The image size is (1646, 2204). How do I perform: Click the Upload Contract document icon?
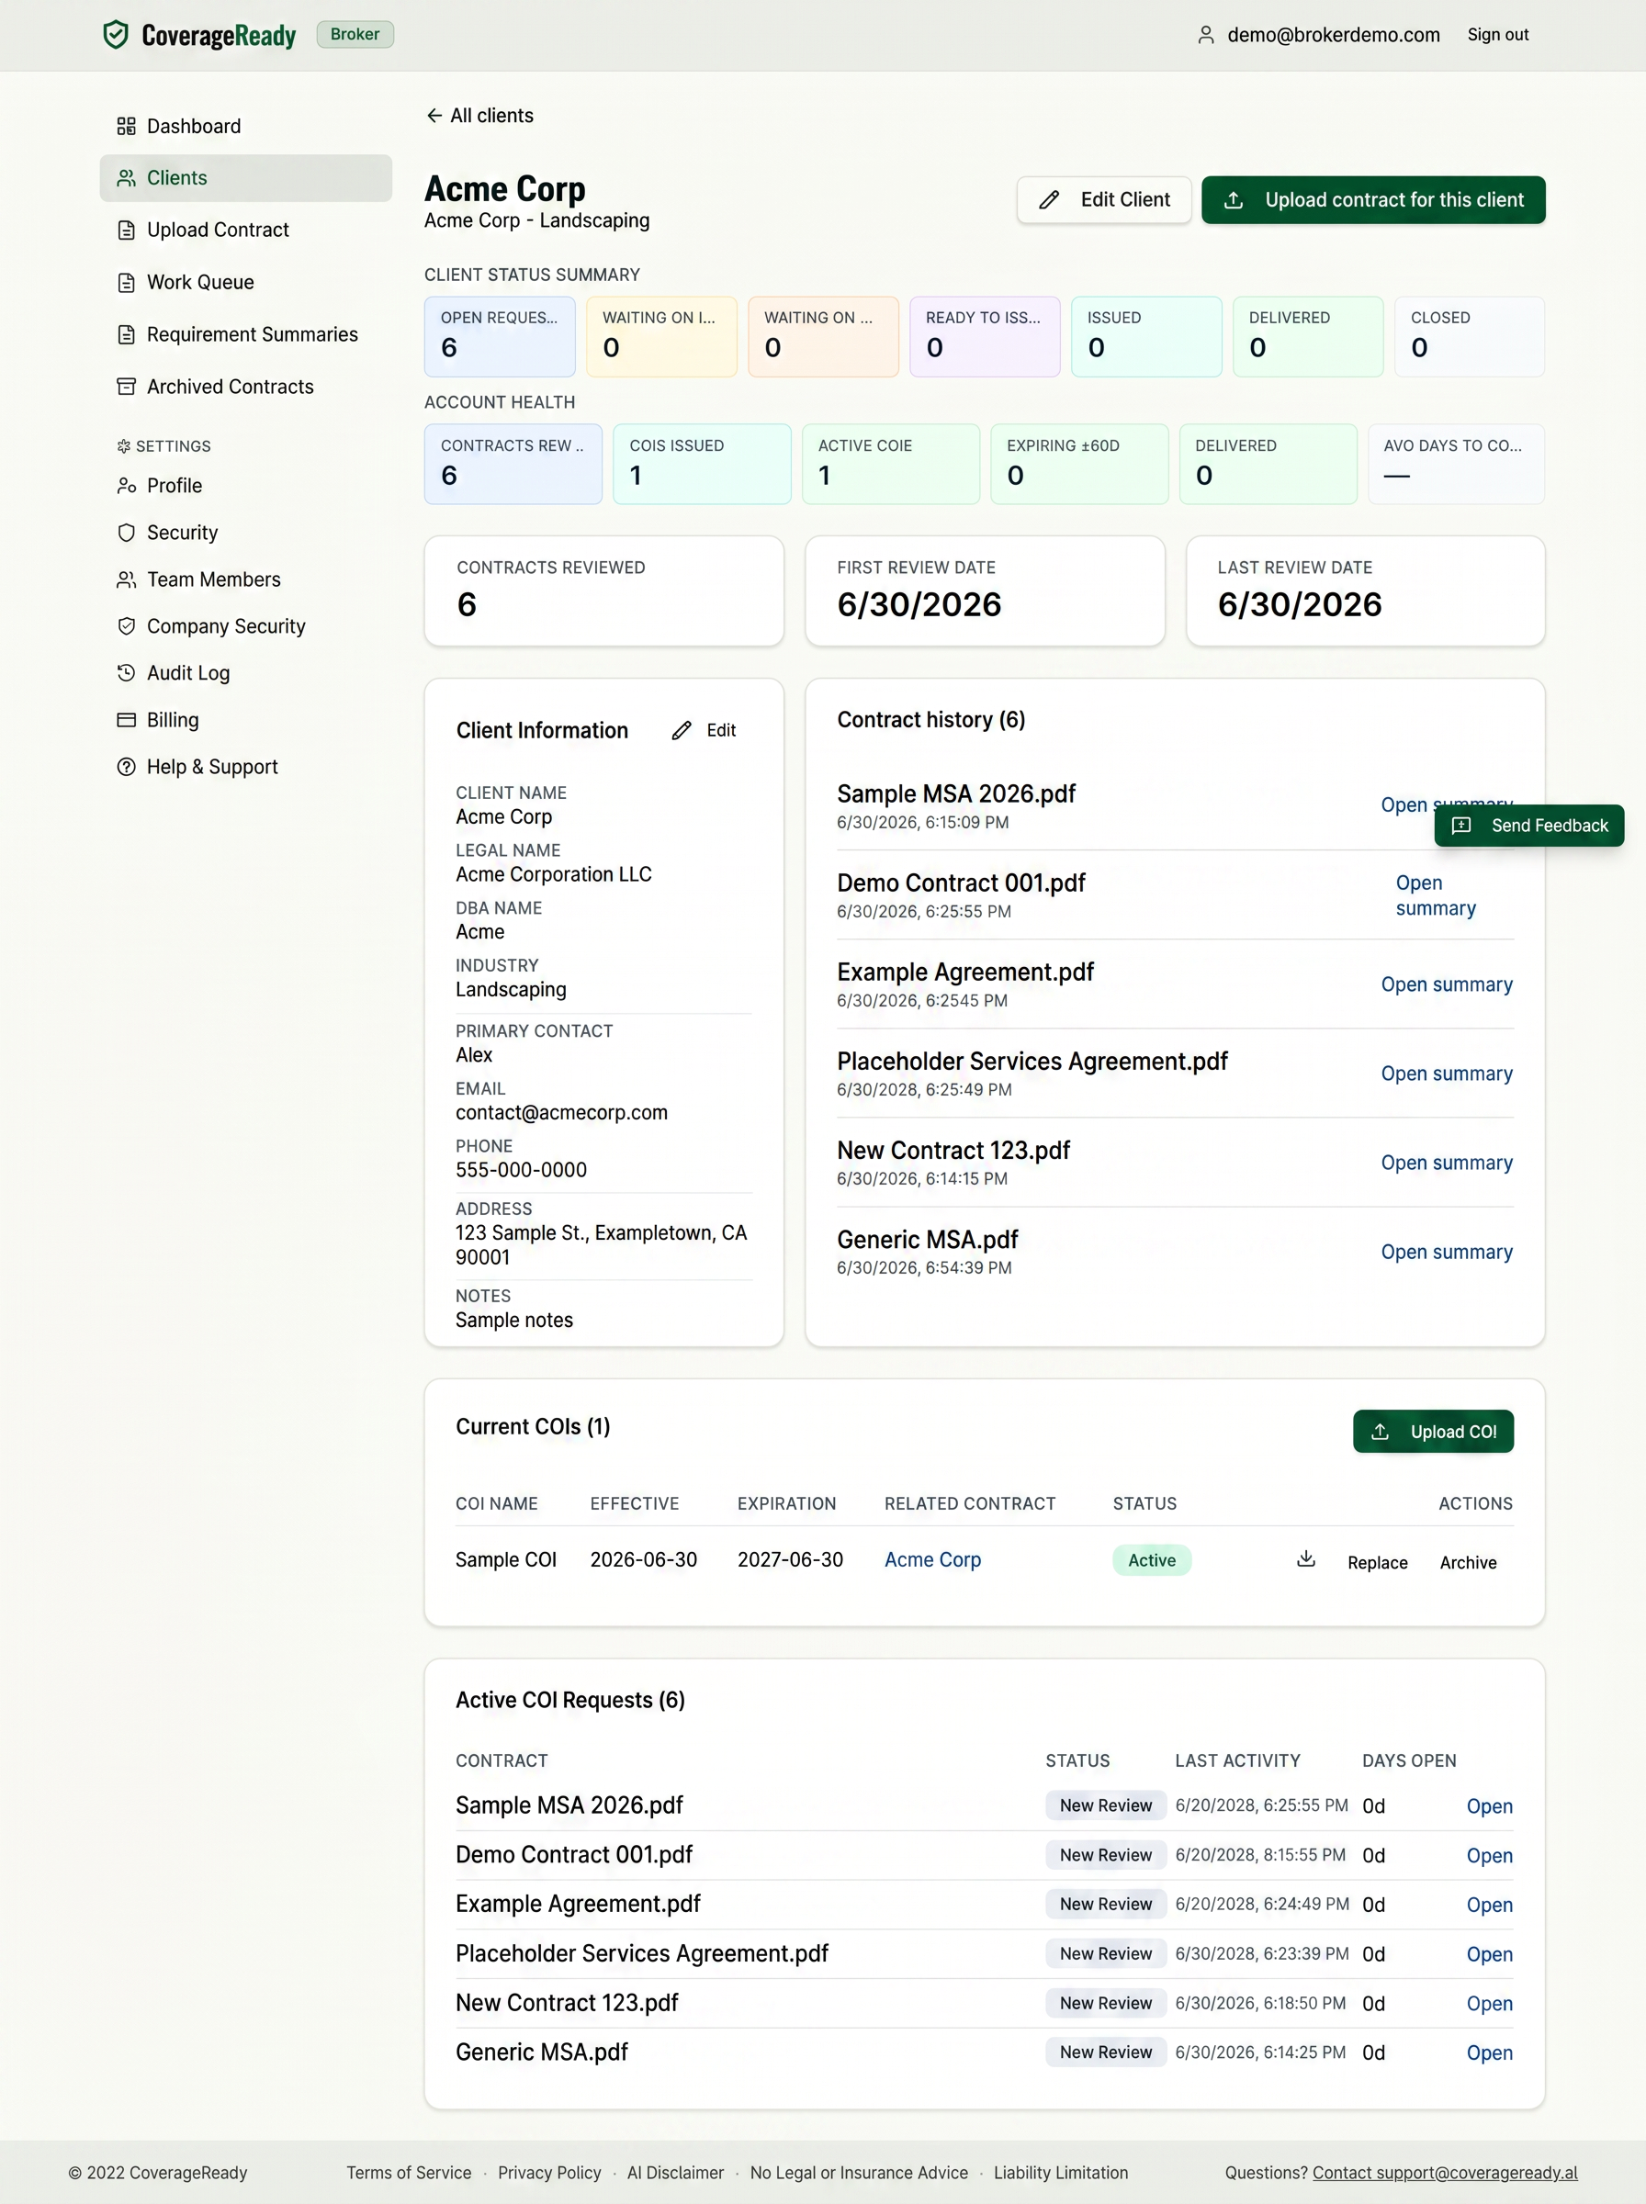coord(126,231)
